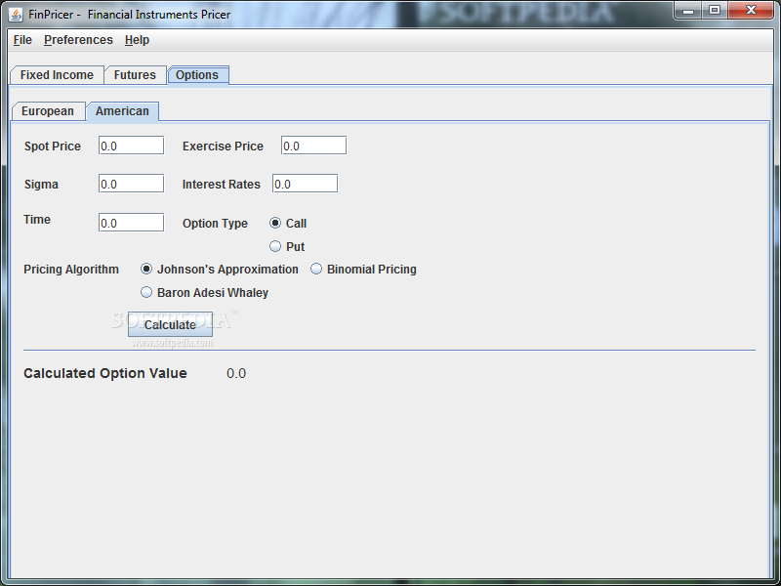This screenshot has height=586, width=781.
Task: Click the Exercise Price input field
Action: (x=313, y=146)
